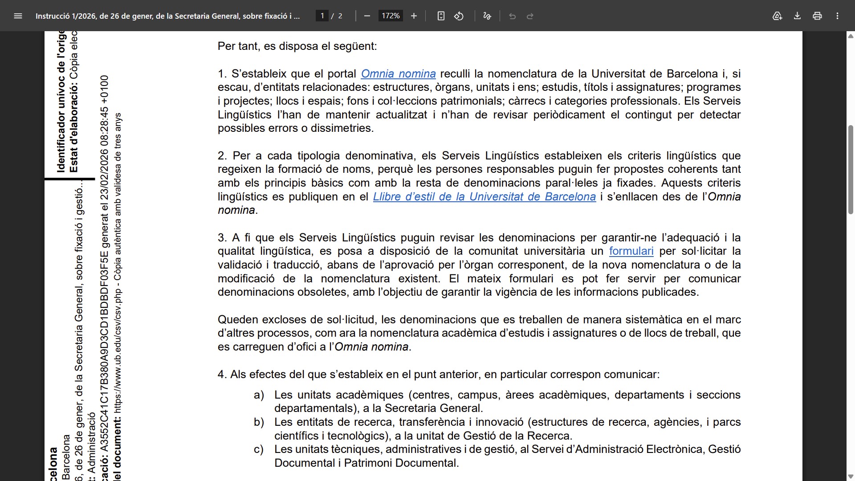855x481 pixels.
Task: Click list item 'a)' about unitats acadèmiques
Action: tap(497, 402)
